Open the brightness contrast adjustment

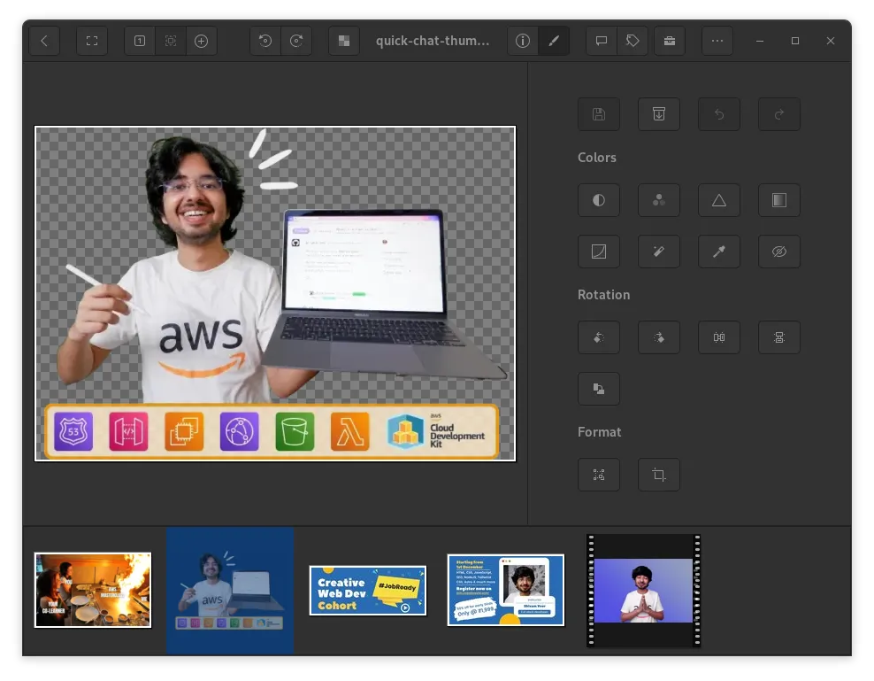(x=599, y=200)
